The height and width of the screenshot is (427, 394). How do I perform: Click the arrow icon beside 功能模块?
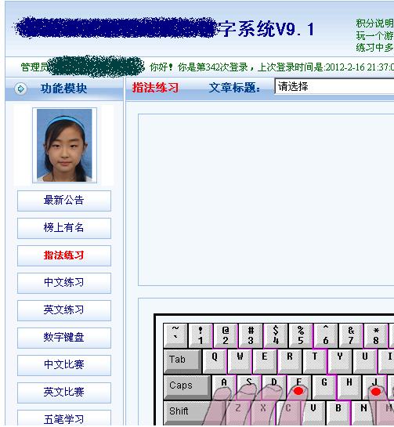20,89
